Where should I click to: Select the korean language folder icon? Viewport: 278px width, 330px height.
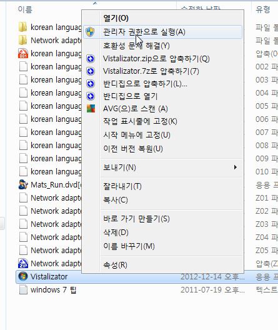coord(23,27)
